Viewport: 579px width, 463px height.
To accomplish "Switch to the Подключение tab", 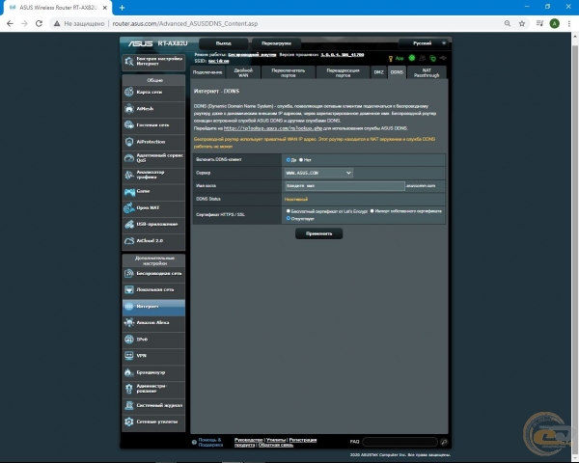I will tap(207, 72).
